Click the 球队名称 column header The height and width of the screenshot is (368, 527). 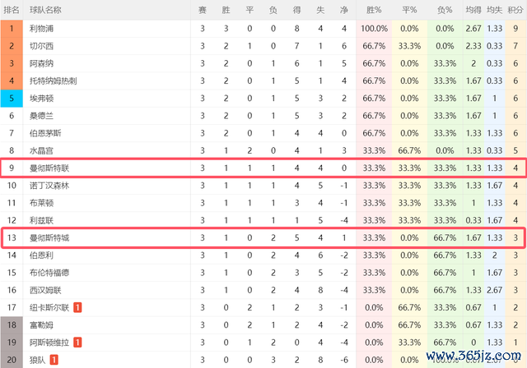(x=45, y=10)
